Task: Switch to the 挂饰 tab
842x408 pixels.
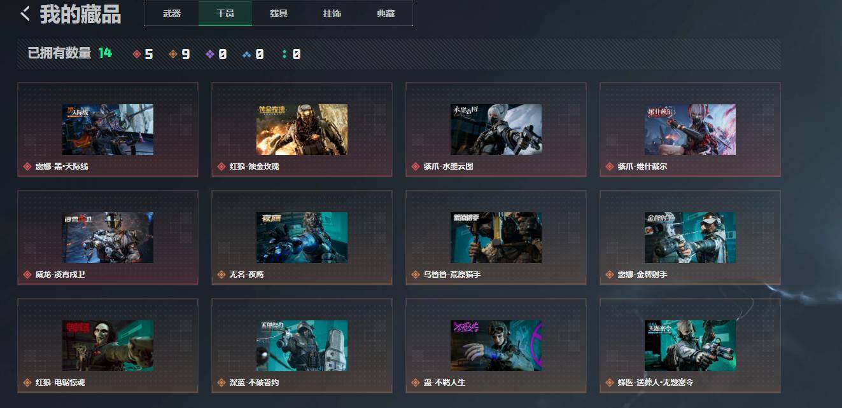Action: click(x=332, y=13)
